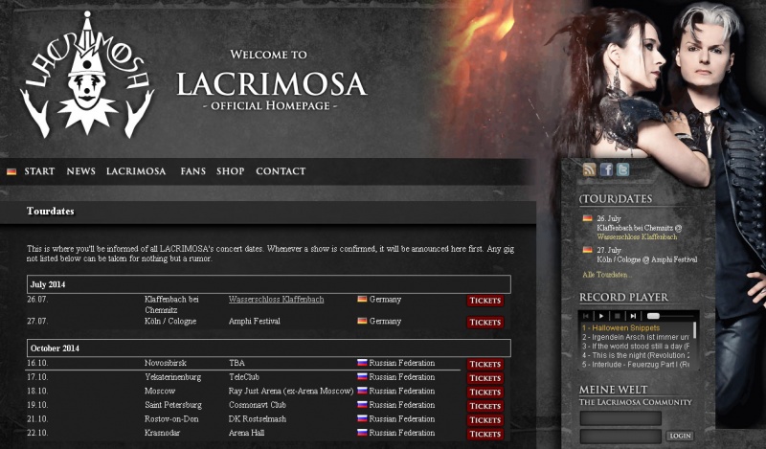Screen dimensions: 766x449
Task: Click the Krasnodar city cell
Action: coord(162,433)
